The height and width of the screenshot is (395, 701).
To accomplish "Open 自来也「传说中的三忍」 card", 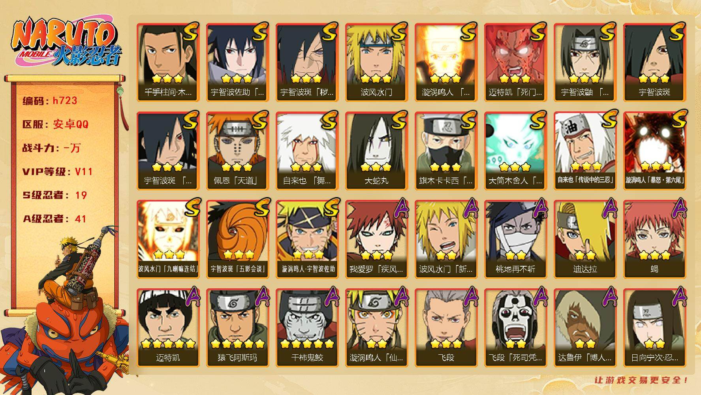I will [x=585, y=151].
